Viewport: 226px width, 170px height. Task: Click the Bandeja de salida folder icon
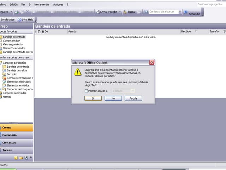point(4,70)
